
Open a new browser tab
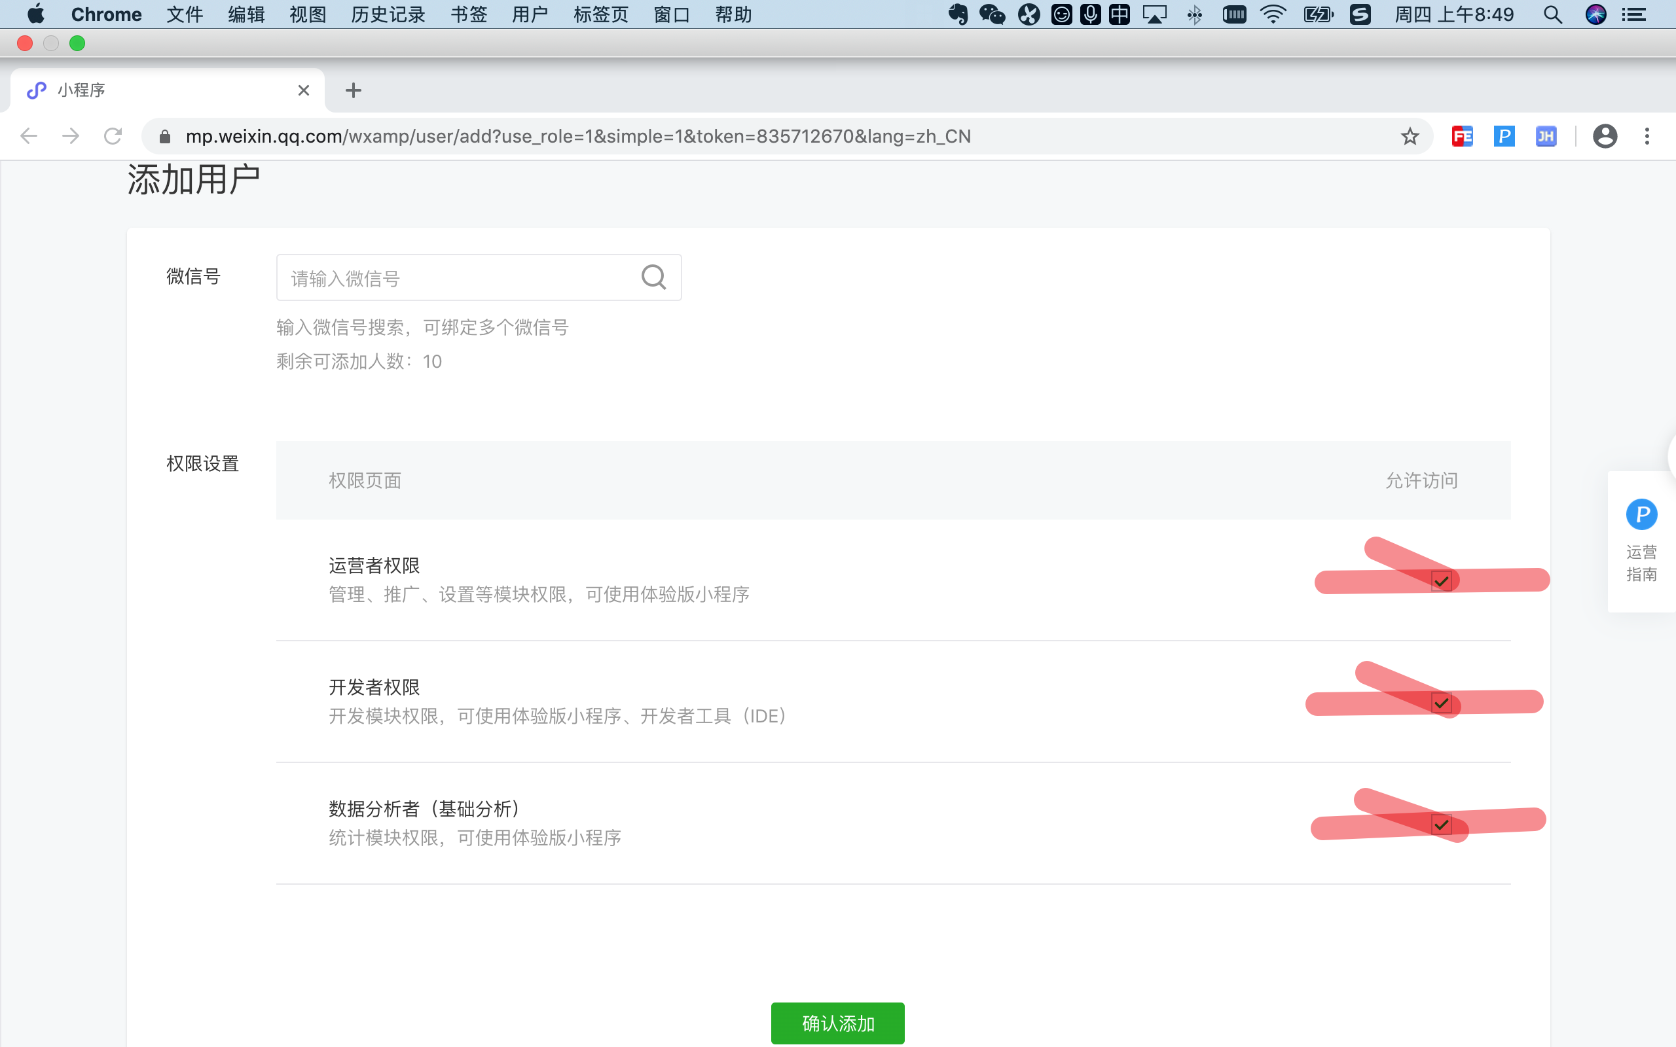click(x=354, y=90)
